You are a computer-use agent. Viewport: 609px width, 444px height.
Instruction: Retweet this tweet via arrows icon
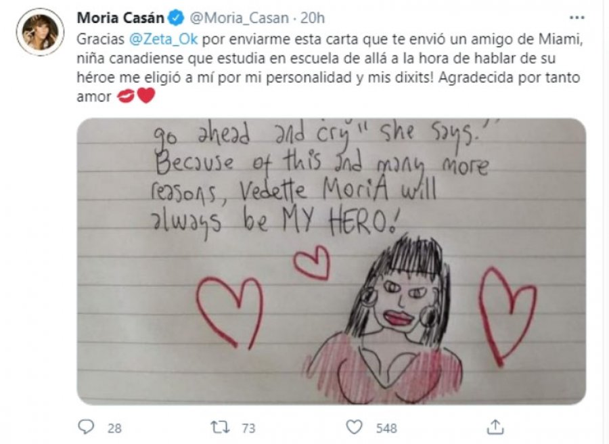point(220,427)
